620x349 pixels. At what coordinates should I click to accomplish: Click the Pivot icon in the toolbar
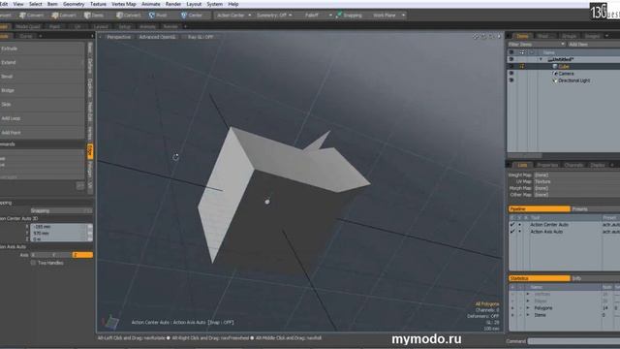152,16
